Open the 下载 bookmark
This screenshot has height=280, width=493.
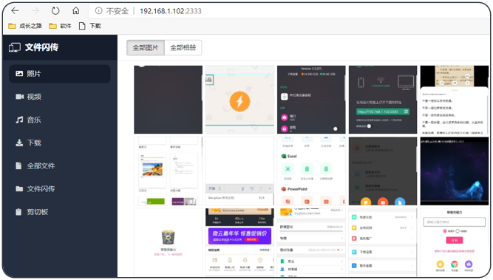(x=90, y=26)
